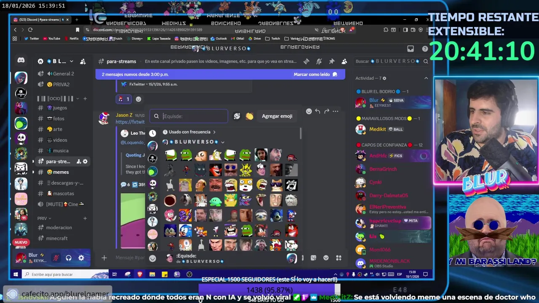Click Marcar como leído button

coord(315,74)
